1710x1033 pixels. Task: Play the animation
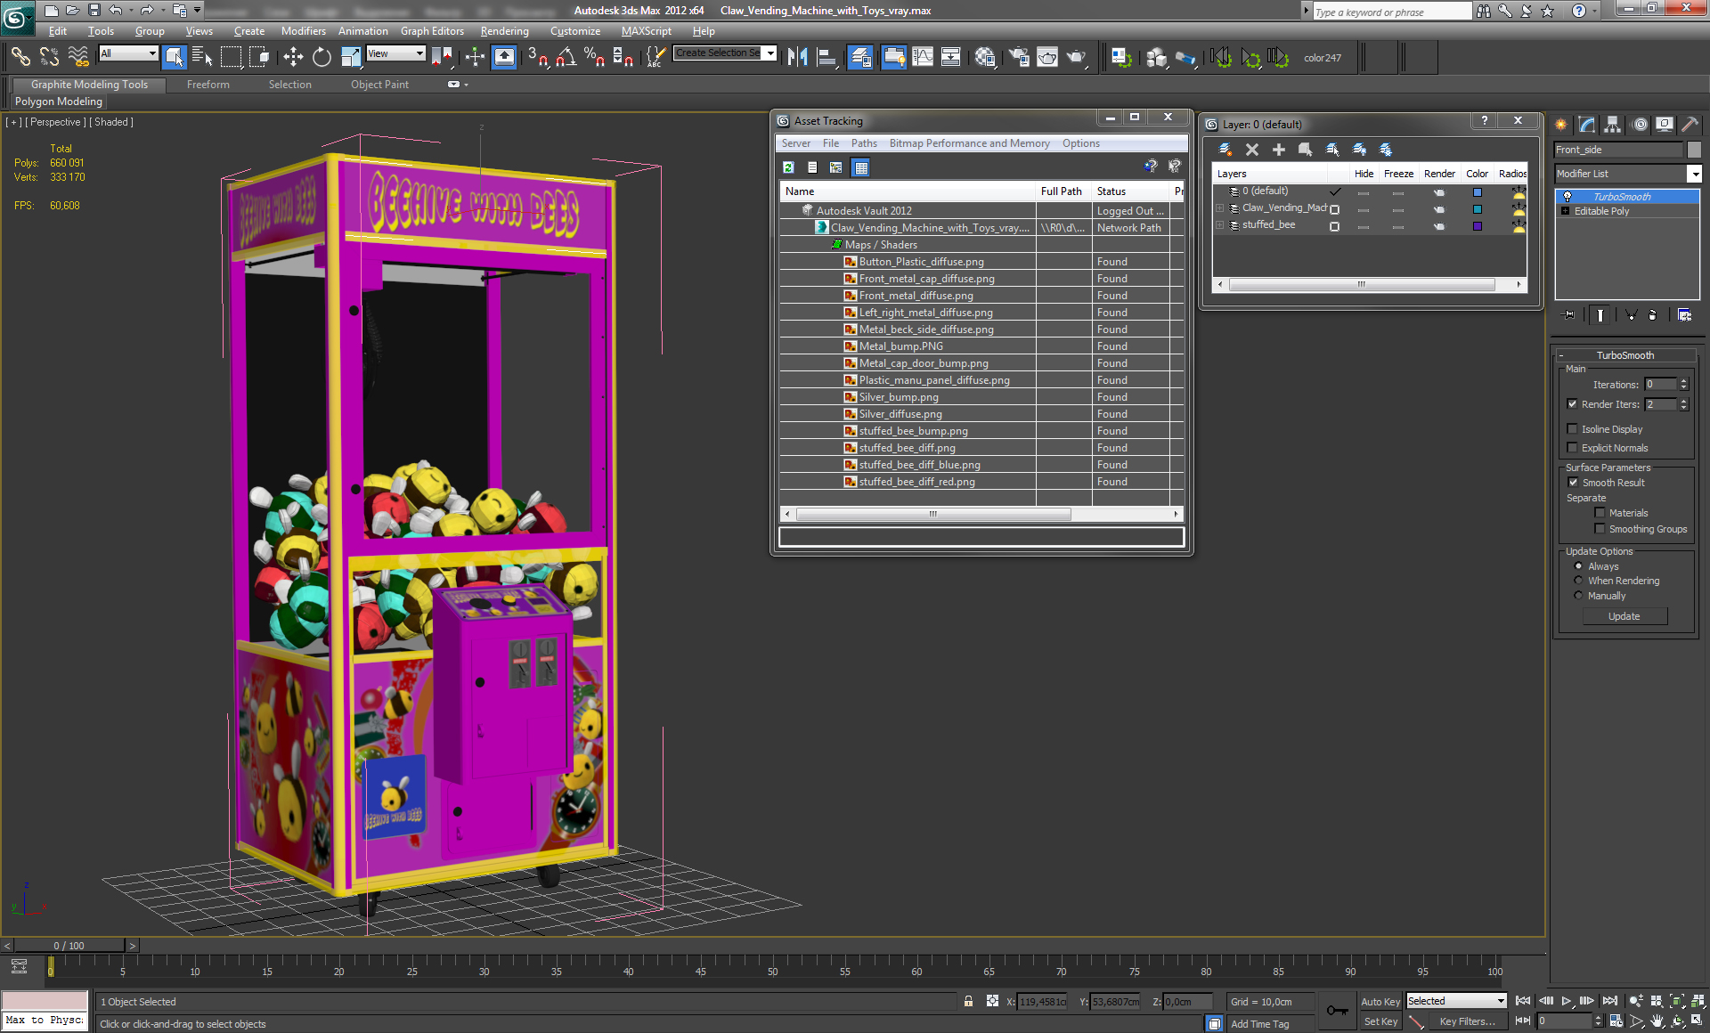1566,1001
